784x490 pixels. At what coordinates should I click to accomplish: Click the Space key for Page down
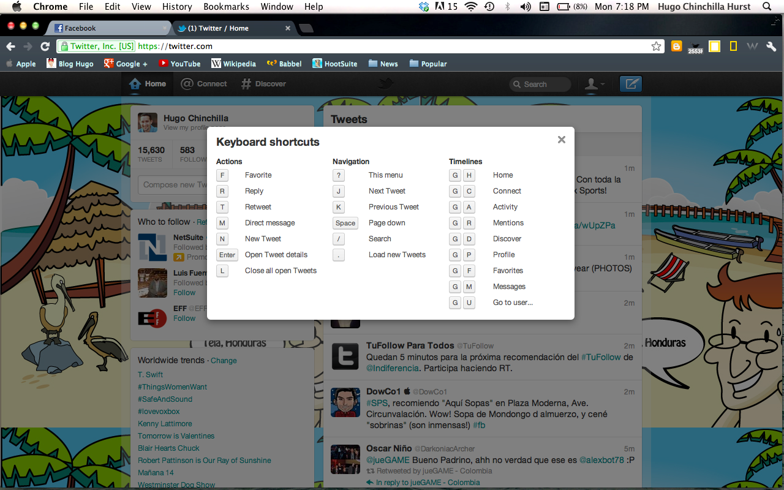345,223
